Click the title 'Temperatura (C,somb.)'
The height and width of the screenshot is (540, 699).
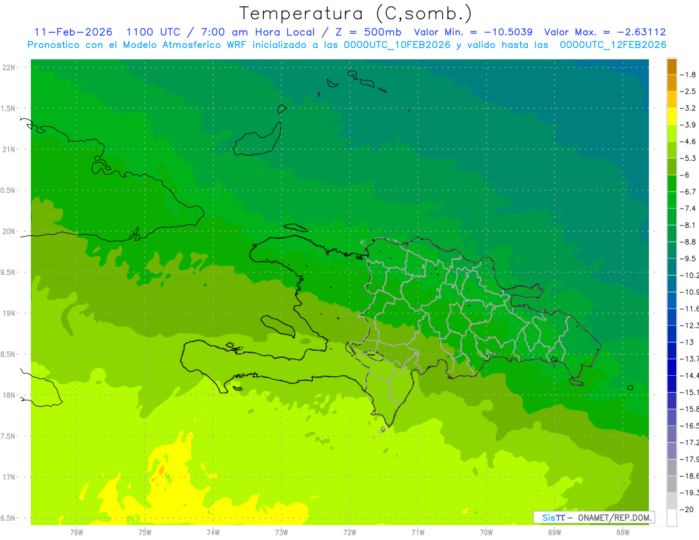point(355,14)
